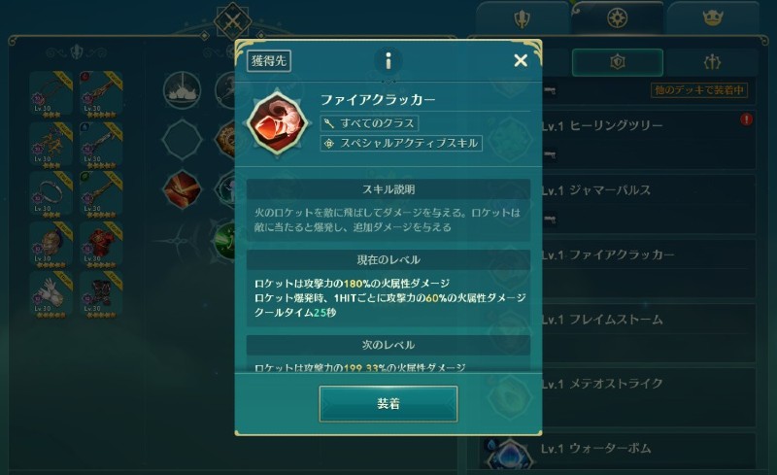777x475 pixels.
Task: Click the ウォーターボム skill icon
Action: (509, 455)
